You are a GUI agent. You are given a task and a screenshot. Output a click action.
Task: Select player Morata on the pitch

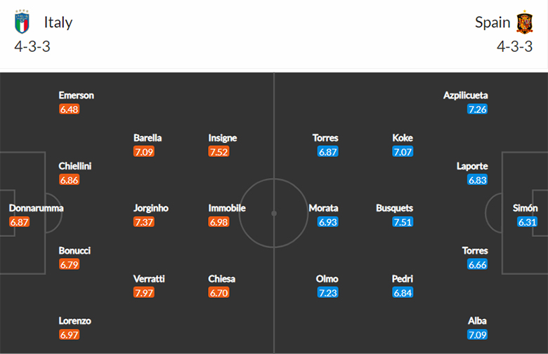point(323,208)
